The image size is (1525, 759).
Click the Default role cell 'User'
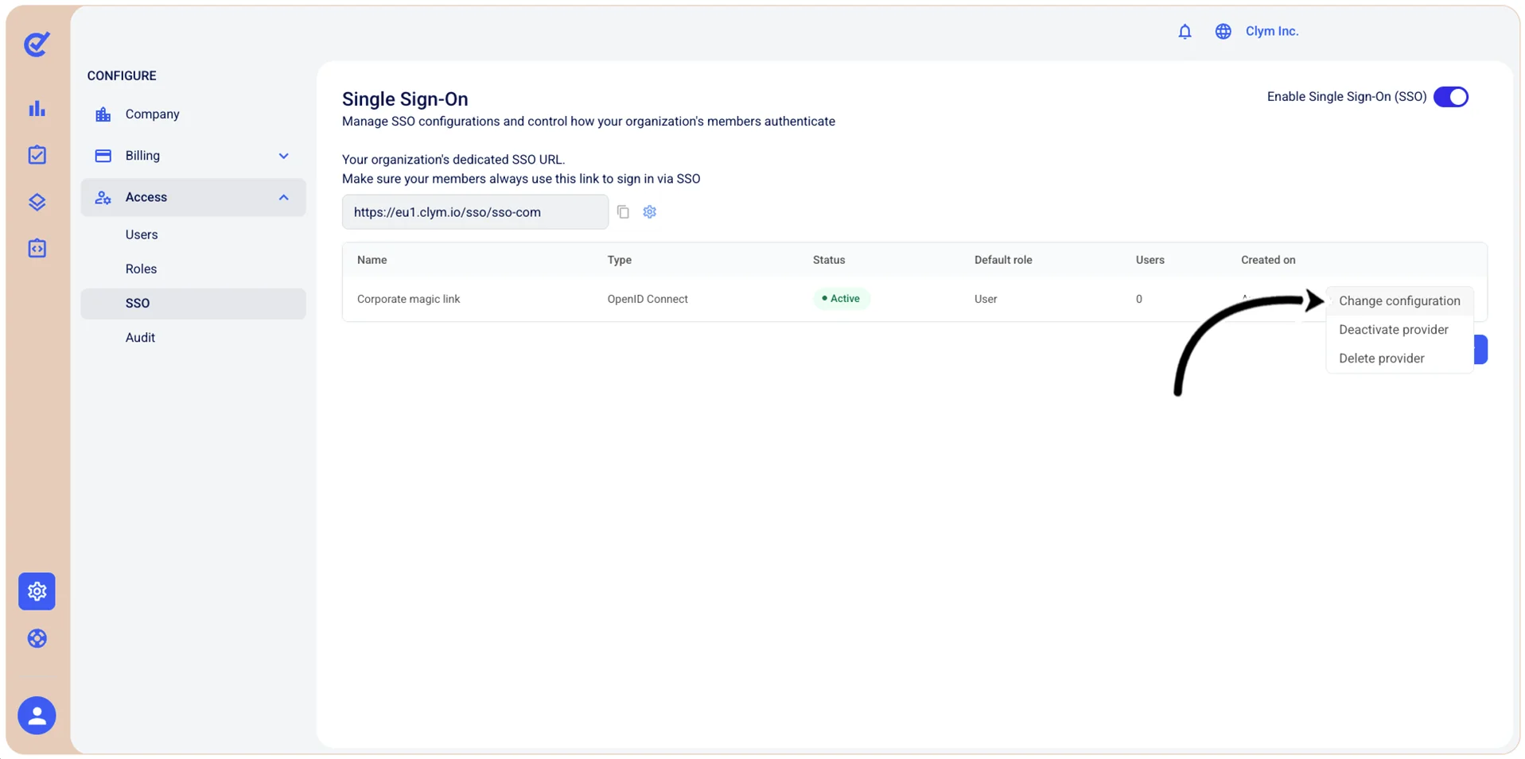(x=985, y=299)
